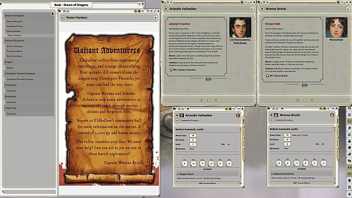
Task: Click Wrenna Bristle portrait image in story page
Action: [336, 28]
